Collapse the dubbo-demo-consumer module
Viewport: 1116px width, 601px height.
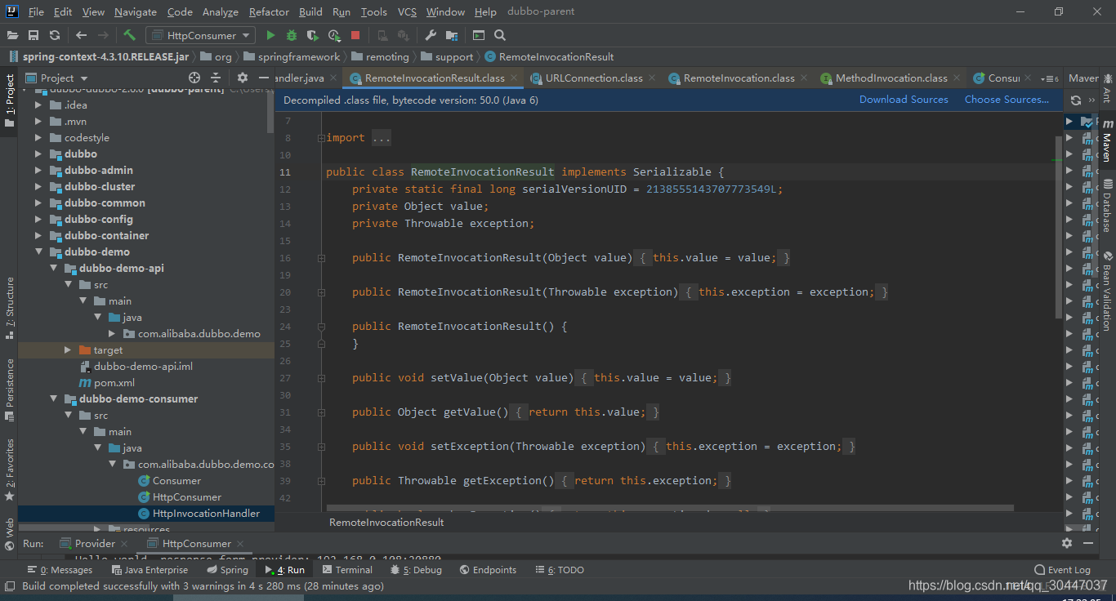tap(53, 398)
